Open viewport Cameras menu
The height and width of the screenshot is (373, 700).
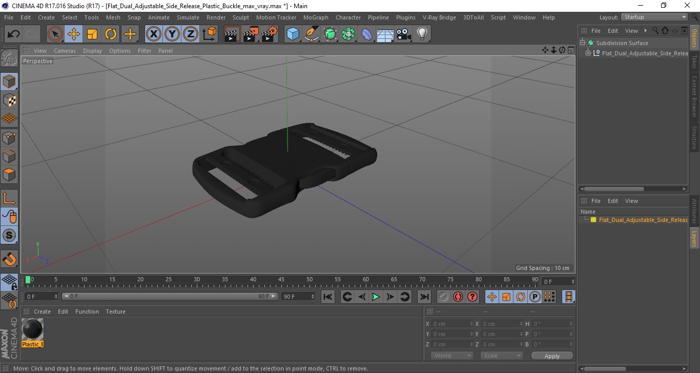click(x=65, y=51)
